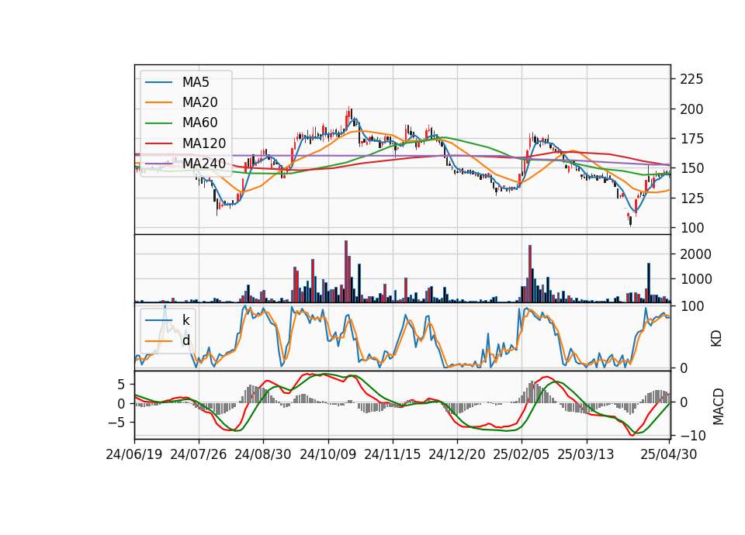Click the orange MA20 legend line sample

tap(158, 102)
